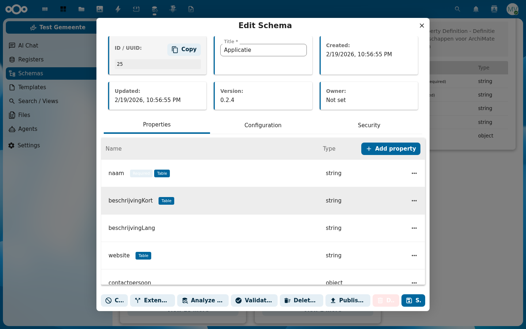Copy the schema ID / UUID
526x329 pixels.
(184, 49)
